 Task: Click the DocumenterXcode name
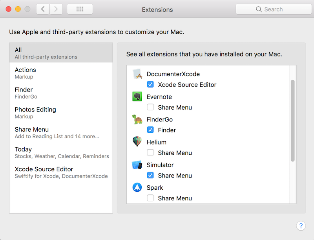[x=173, y=74]
